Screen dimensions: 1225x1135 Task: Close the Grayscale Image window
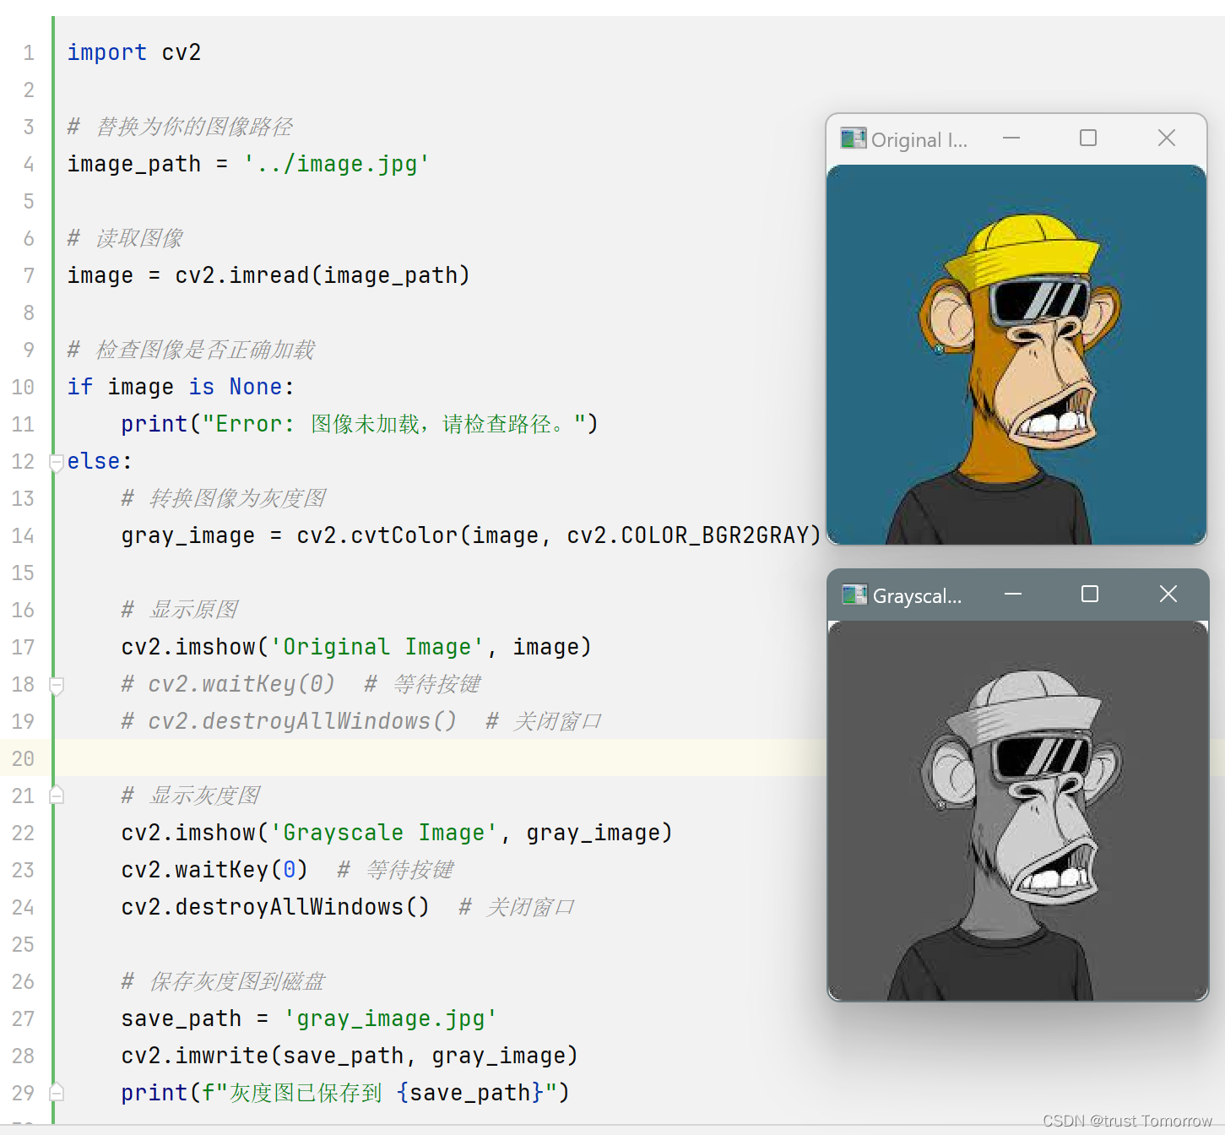[x=1168, y=595]
